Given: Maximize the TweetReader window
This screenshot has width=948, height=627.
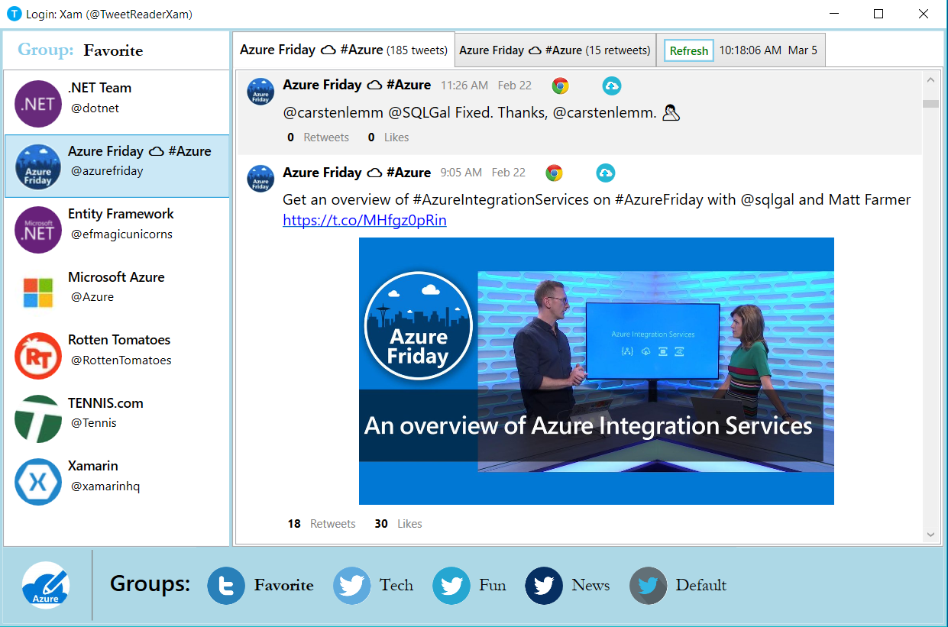Looking at the screenshot, I should click(x=878, y=14).
